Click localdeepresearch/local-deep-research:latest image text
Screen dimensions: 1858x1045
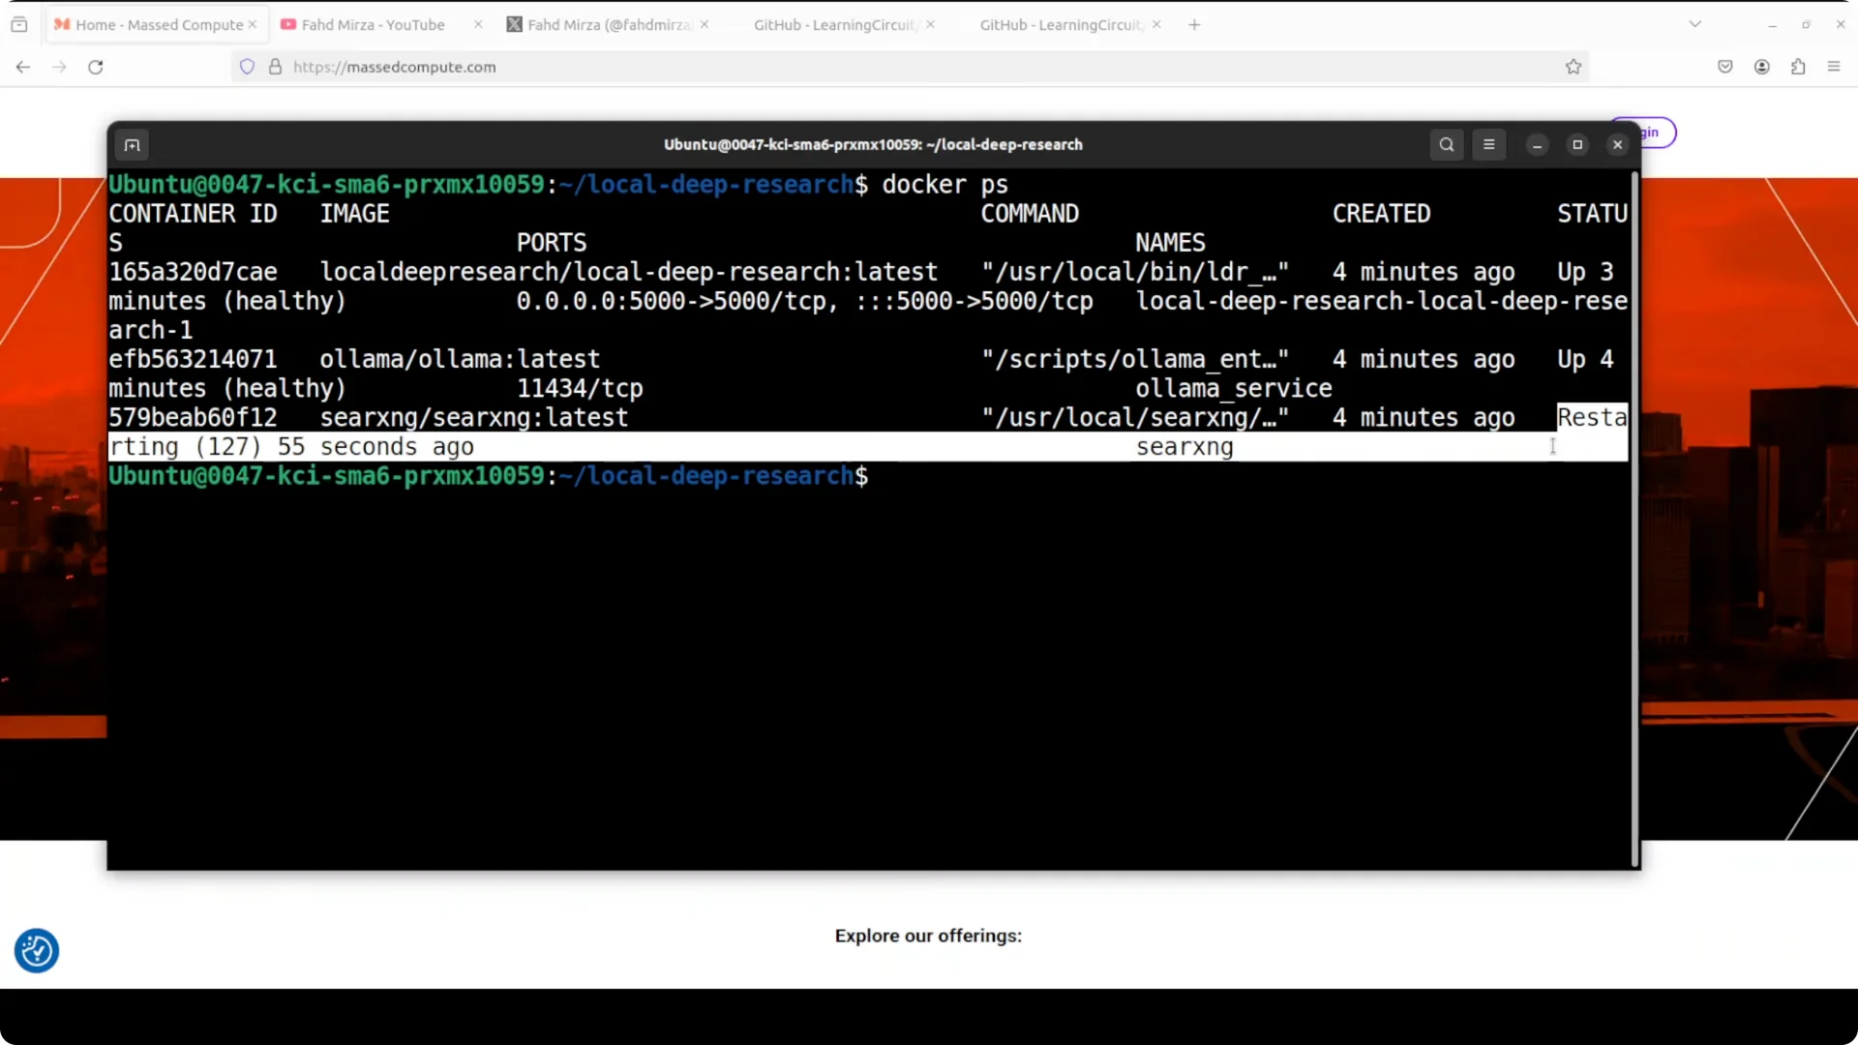coord(629,272)
